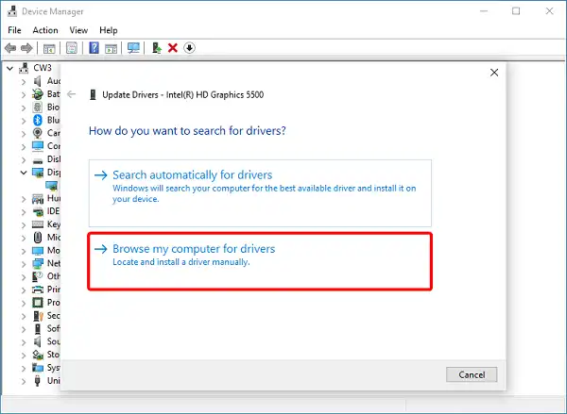Click the red X Uninstall device icon
The height and width of the screenshot is (414, 567).
pos(173,48)
